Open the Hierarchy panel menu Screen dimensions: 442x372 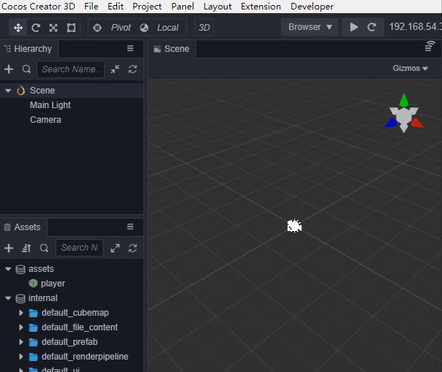(130, 48)
